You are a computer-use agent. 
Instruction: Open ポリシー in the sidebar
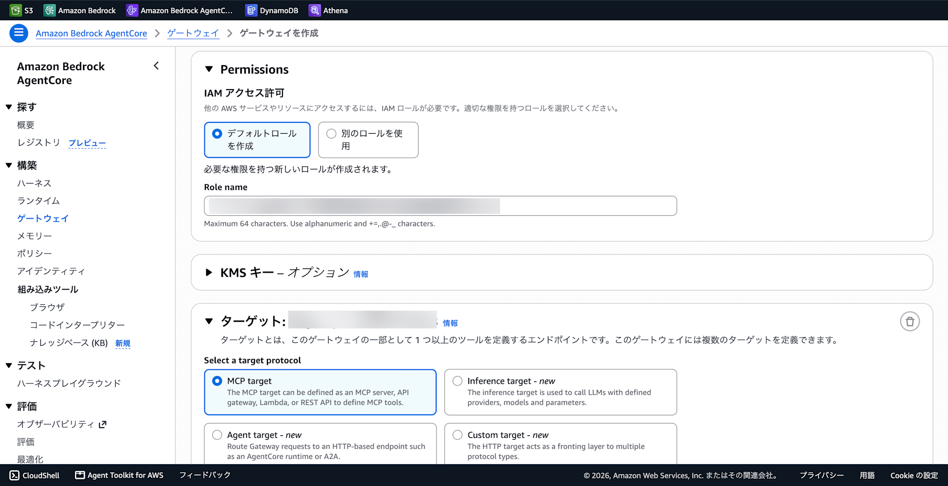35,253
